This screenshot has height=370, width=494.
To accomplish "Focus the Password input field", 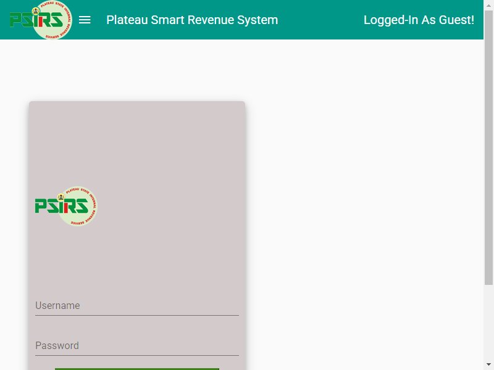I will pyautogui.click(x=137, y=345).
